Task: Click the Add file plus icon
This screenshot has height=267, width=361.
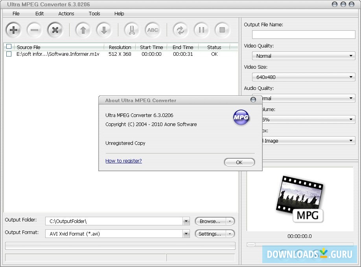Action: click(13, 30)
